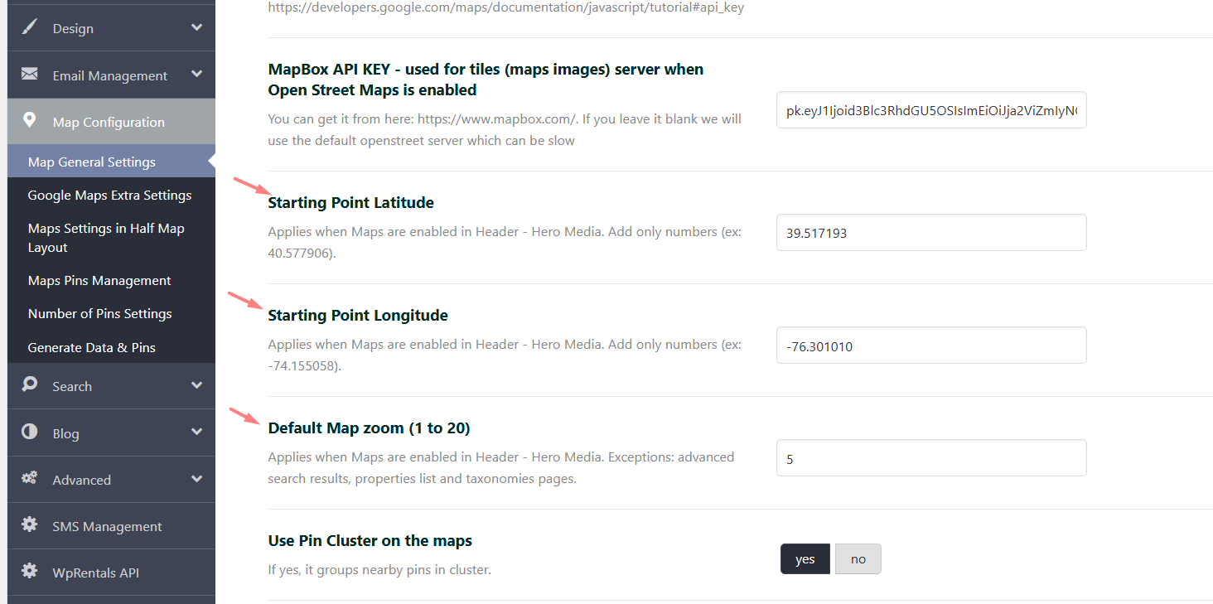Image resolution: width=1213 pixels, height=604 pixels.
Task: Click the Default Map zoom field
Action: 930,458
